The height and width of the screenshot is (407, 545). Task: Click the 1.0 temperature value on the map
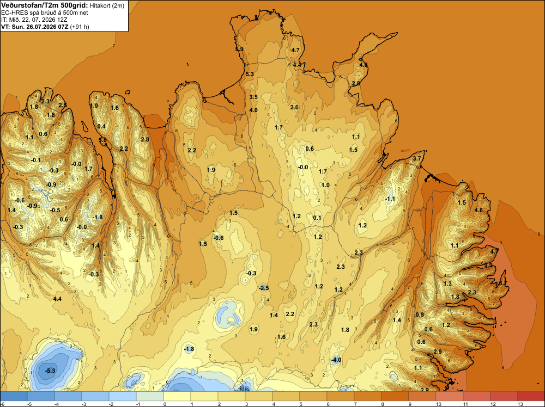[x=325, y=185]
